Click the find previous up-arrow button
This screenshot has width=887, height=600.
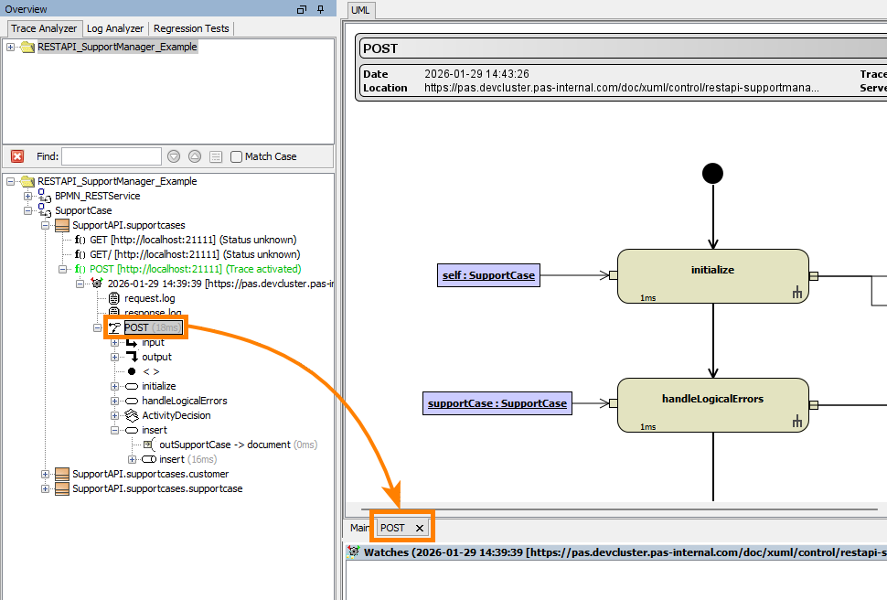(195, 156)
